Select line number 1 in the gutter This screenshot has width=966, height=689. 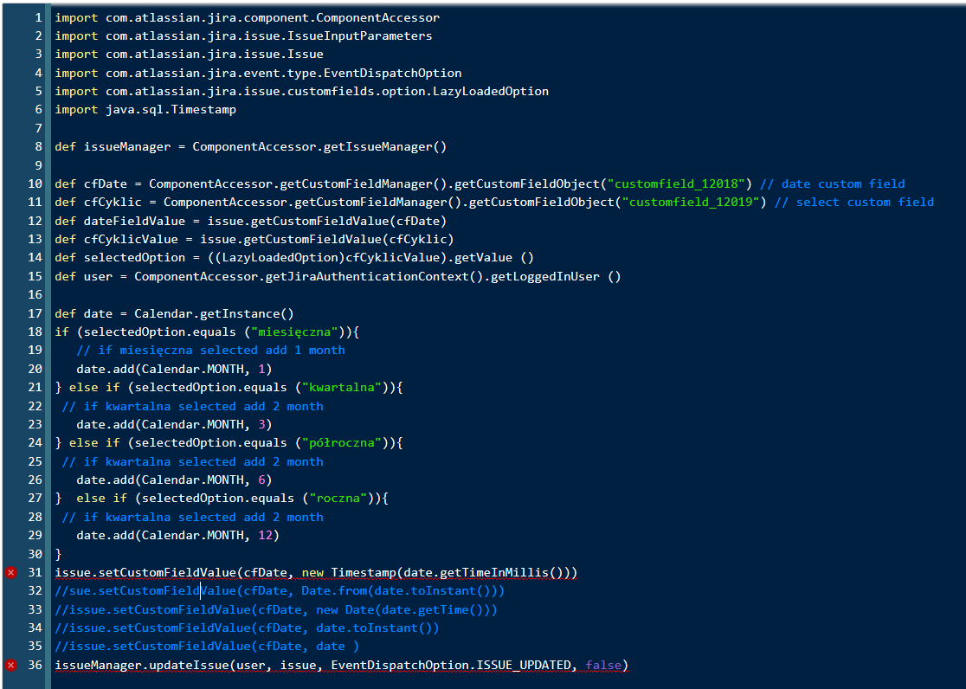tap(38, 17)
